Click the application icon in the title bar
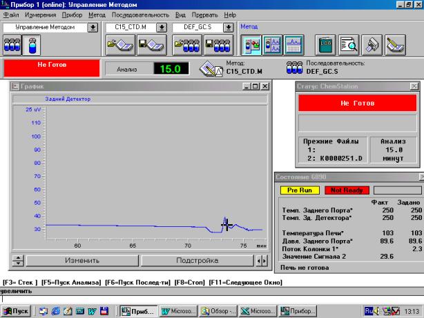This screenshot has width=424, height=318. (5, 4)
